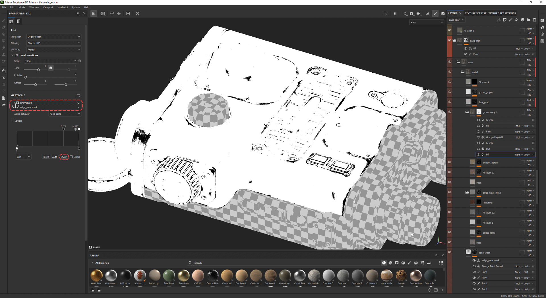Click the trash icon to delete layer
This screenshot has height=298, width=546.
click(x=535, y=20)
